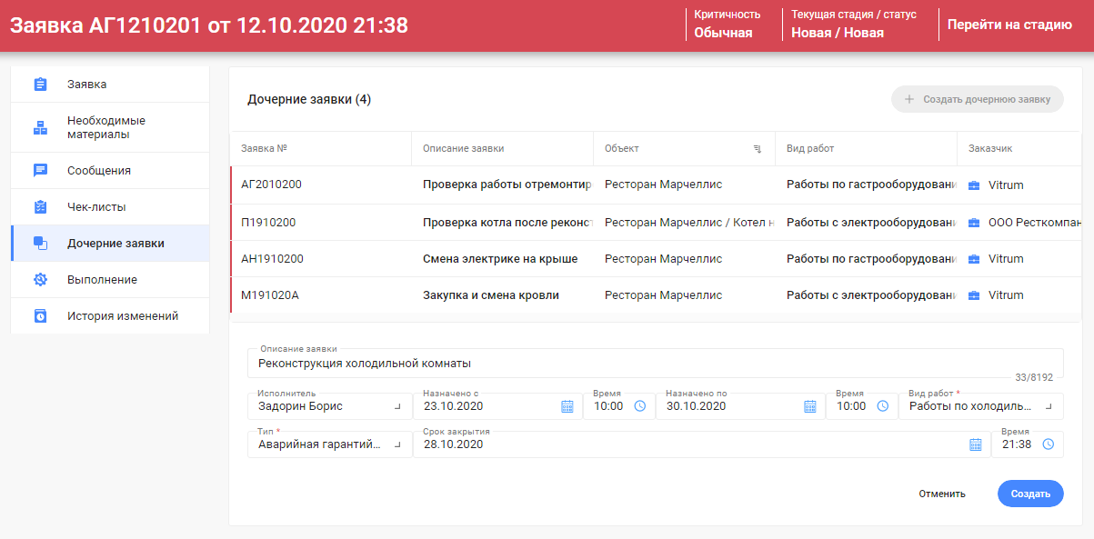Select Дочерние заявки section label

pyautogui.click(x=115, y=243)
